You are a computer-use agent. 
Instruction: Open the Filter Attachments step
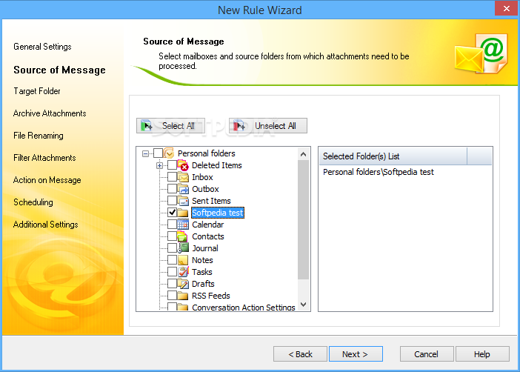[44, 158]
